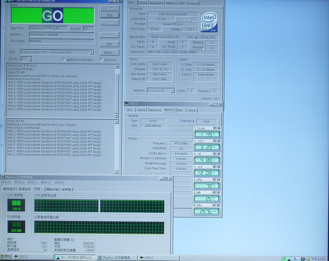Close the +12 voltage widget with its X icon
Viewport: 329px width, 261px height.
[219, 167]
